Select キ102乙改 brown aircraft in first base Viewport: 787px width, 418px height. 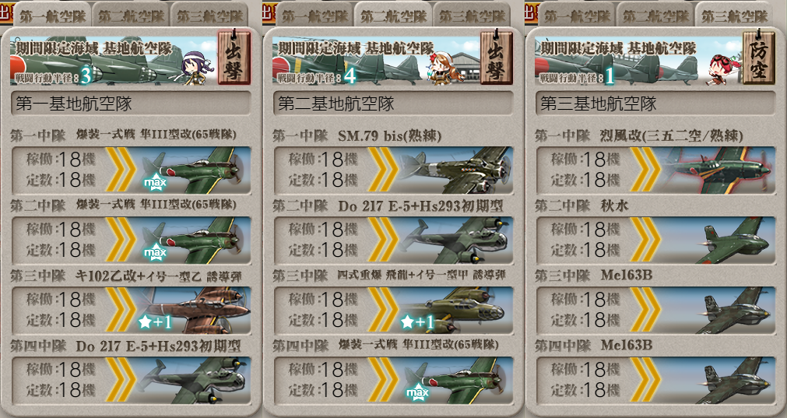[x=194, y=310]
